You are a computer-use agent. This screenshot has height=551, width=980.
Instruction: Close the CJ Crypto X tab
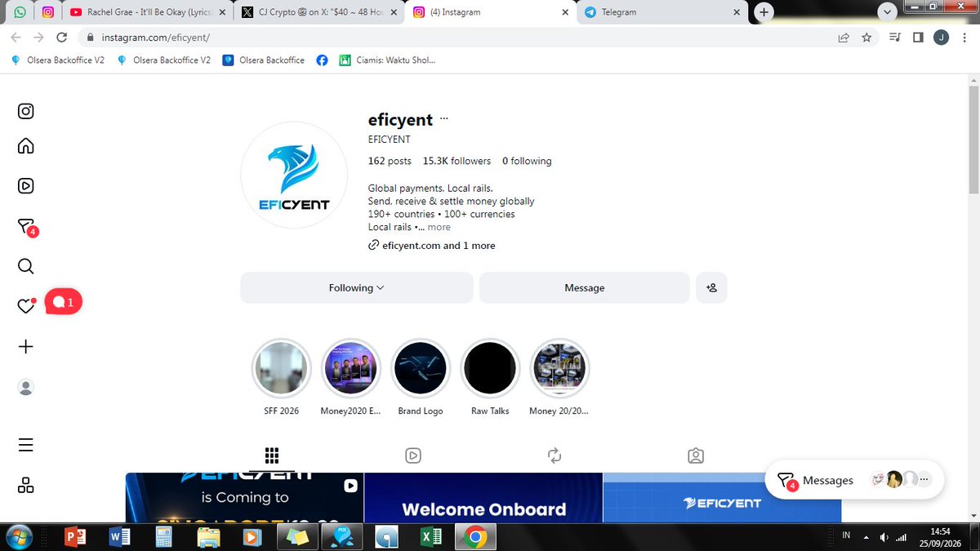click(x=395, y=12)
